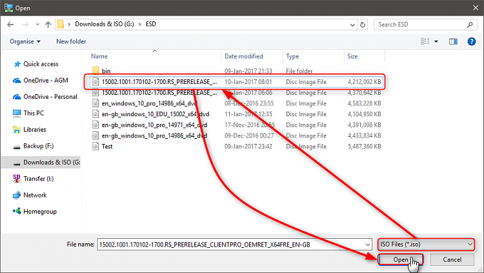Click Quick access star icon

pos(17,64)
